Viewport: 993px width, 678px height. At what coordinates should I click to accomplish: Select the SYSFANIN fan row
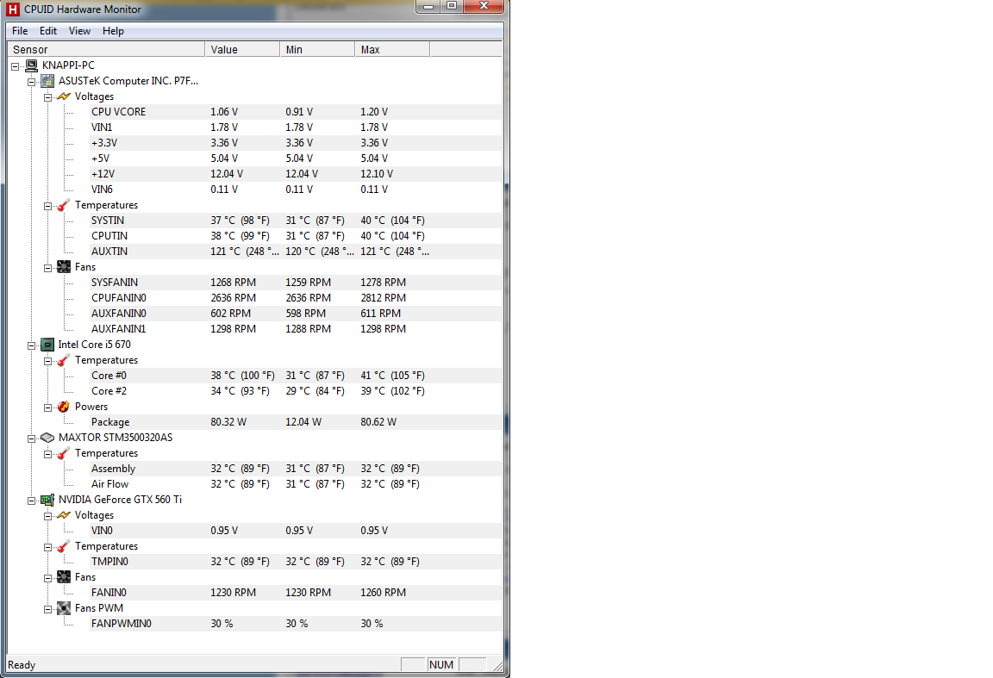tap(296, 283)
